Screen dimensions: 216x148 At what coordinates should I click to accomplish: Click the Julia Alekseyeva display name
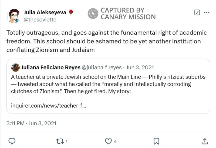(x=45, y=12)
